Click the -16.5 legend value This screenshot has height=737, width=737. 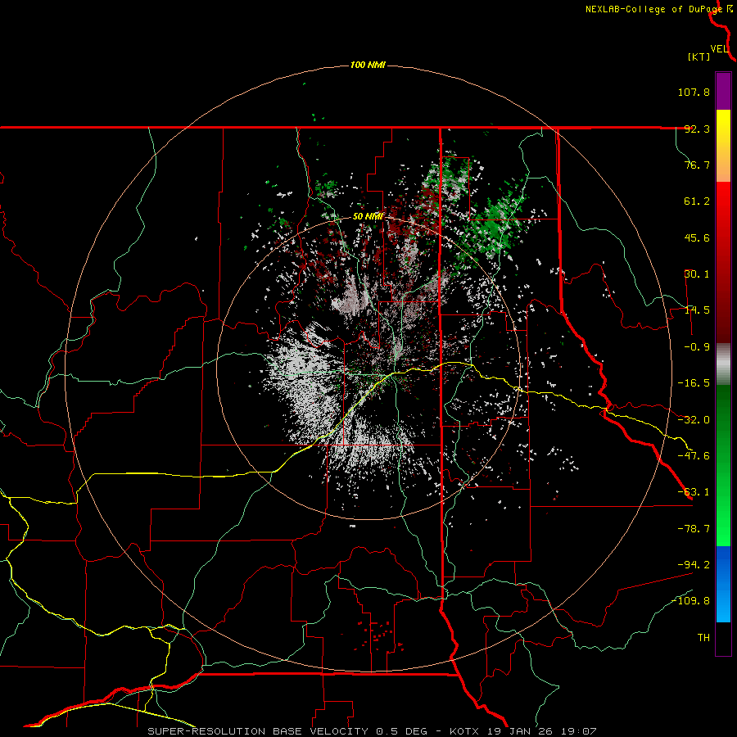pyautogui.click(x=694, y=383)
